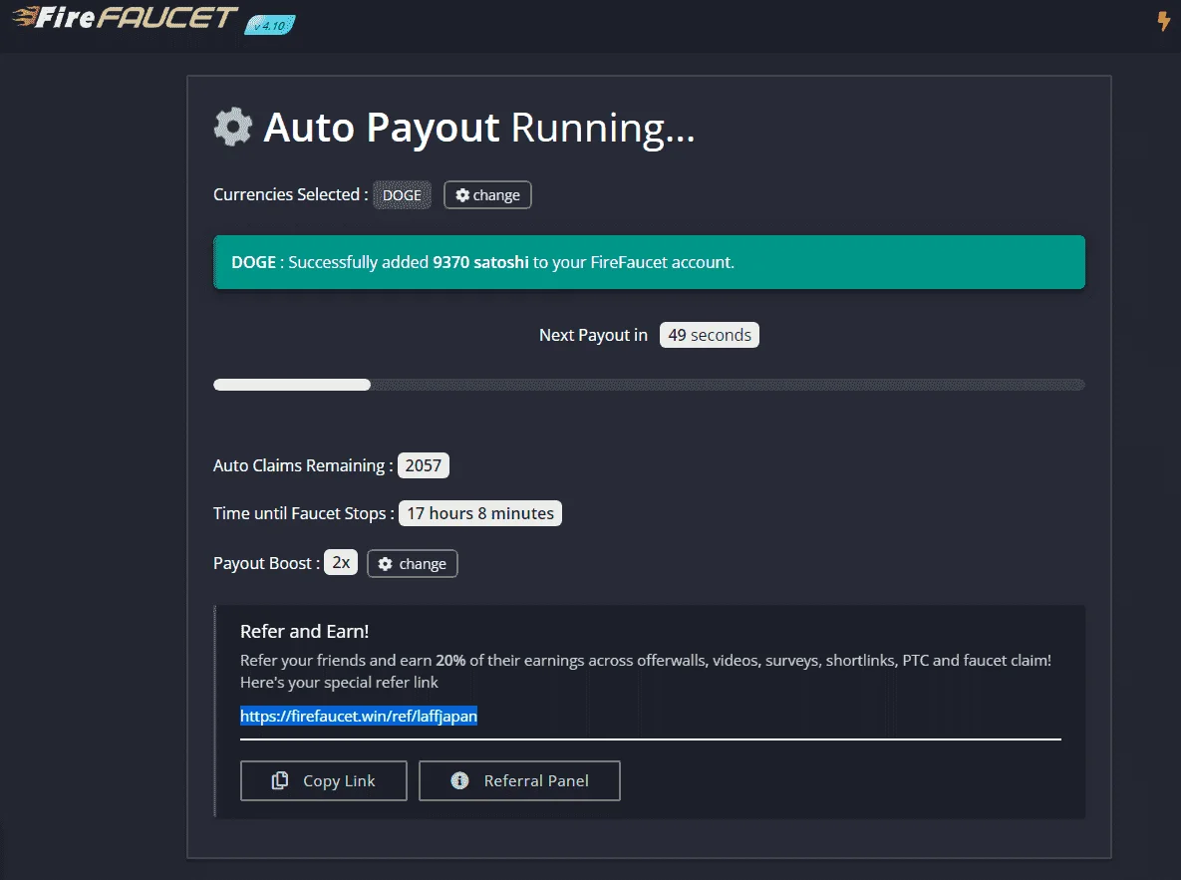1181x880 pixels.
Task: Click the referral link URL field
Action: click(x=650, y=717)
